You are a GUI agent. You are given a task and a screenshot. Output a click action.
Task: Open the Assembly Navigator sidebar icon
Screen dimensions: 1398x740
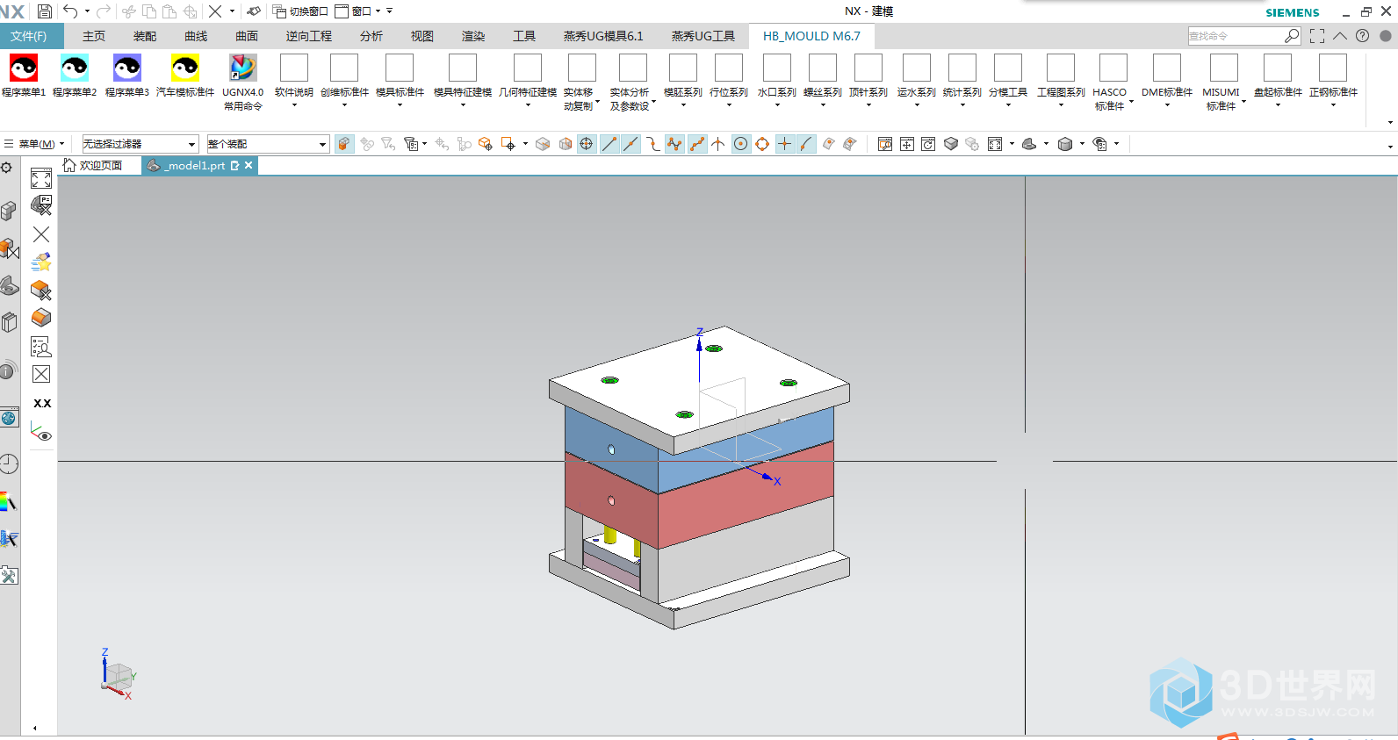click(x=9, y=211)
